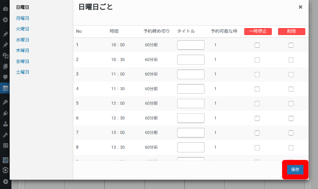Mark 削除 for the 11:00 slot

coord(291,74)
